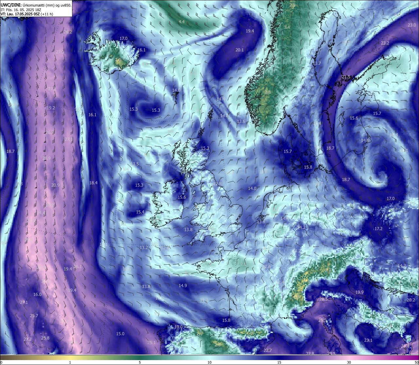This screenshot has width=419, height=365.
Task: Click the 0 tick on the color scale
Action: [1, 362]
